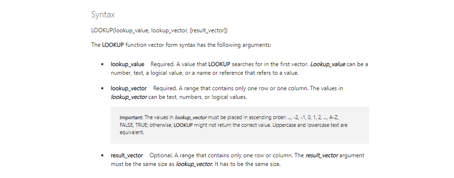Click the LOOKUP syntax formula line

[159, 30]
